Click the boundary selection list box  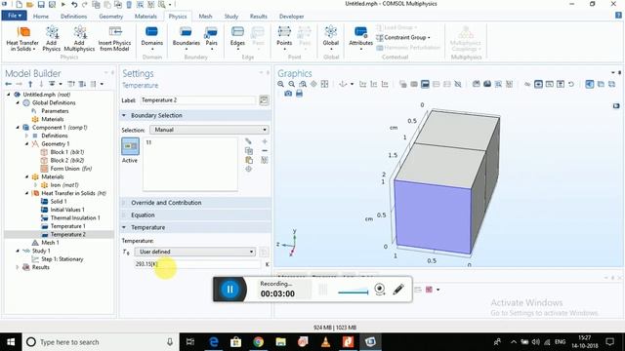(x=190, y=165)
